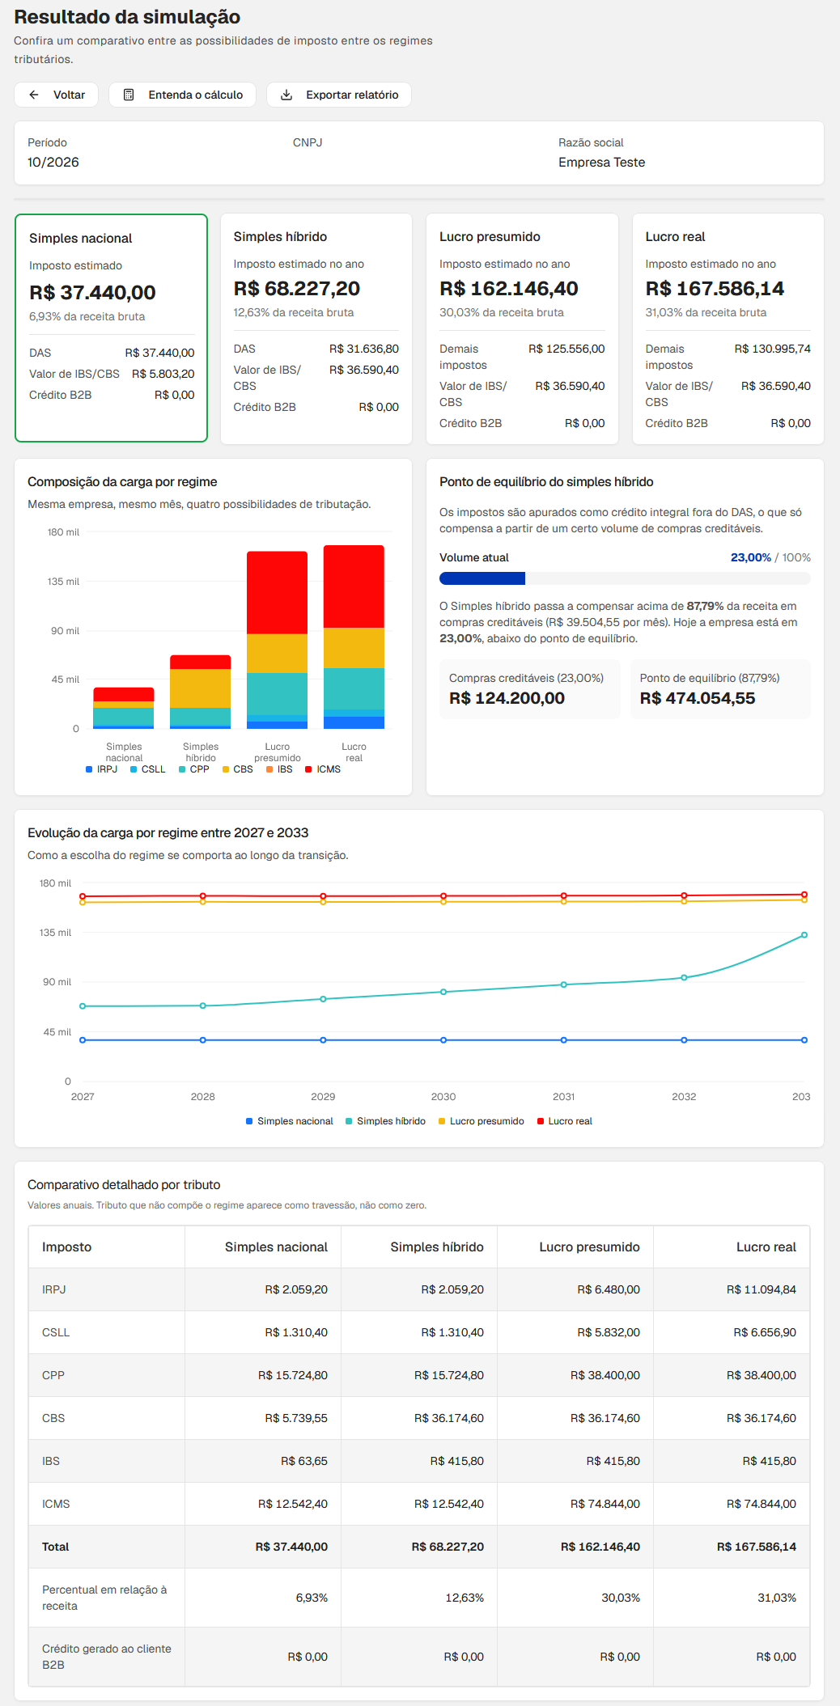The width and height of the screenshot is (840, 1706).
Task: Click the Total row label in table
Action: (55, 1547)
